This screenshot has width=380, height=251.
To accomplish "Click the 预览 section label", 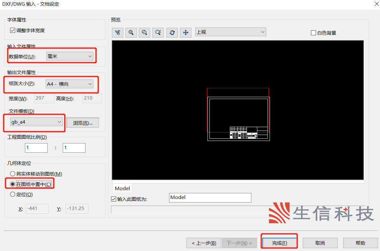I will 116,20.
